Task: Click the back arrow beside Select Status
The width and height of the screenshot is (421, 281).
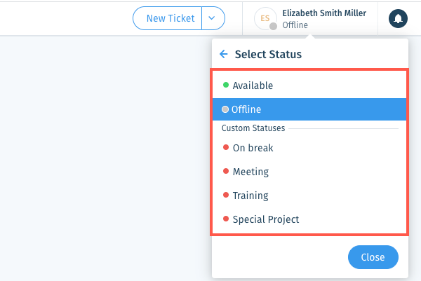Action: coord(223,54)
